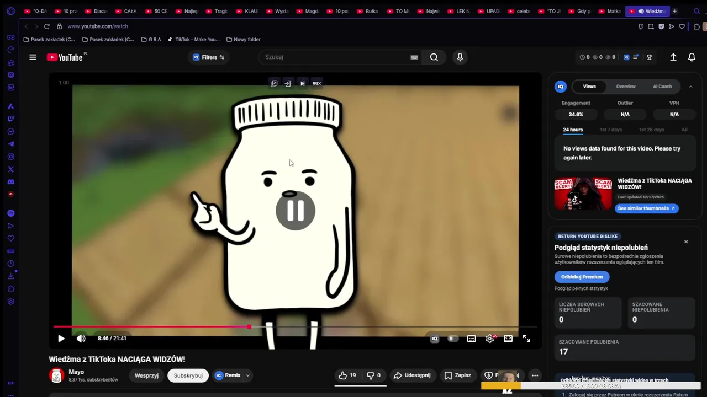
Task: Dislike the video with thumbs down
Action: pos(374,375)
